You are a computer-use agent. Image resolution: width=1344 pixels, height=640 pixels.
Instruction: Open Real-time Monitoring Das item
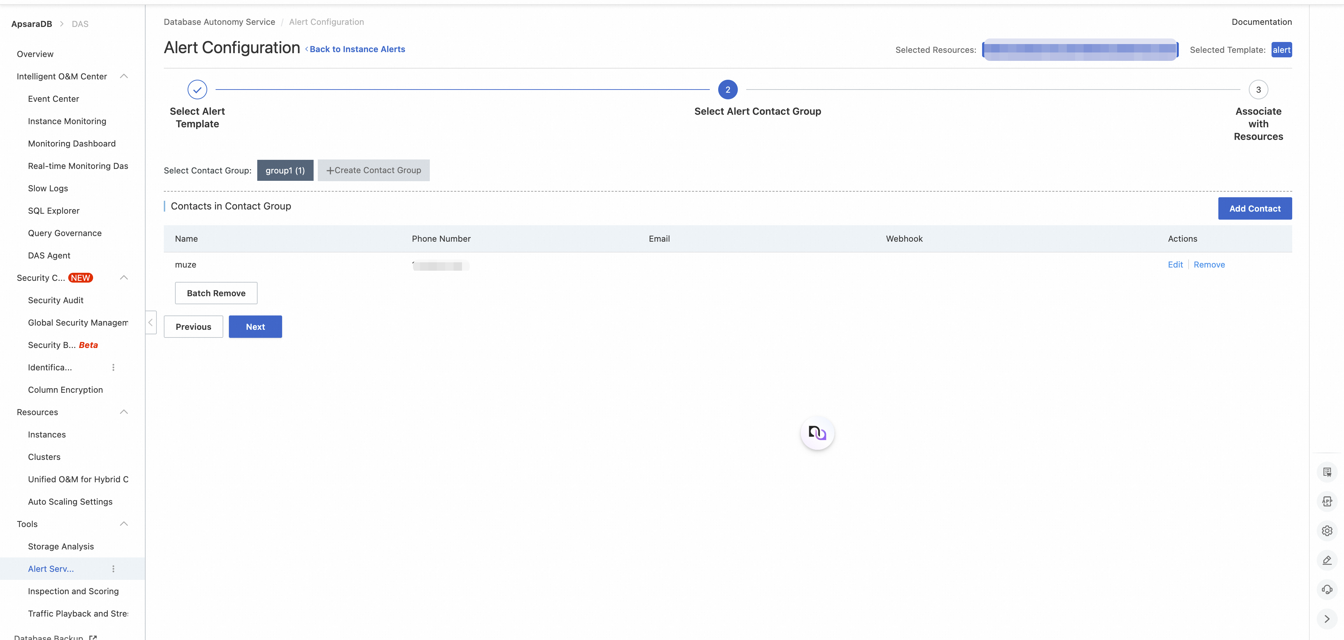78,166
